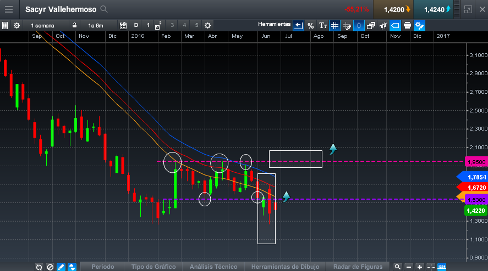
Task: Toggle the price label tag tool
Action: 395,25
